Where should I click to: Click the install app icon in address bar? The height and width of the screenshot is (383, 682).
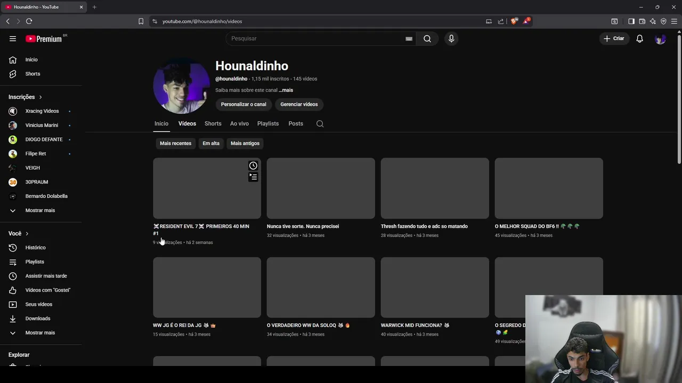coord(489,21)
